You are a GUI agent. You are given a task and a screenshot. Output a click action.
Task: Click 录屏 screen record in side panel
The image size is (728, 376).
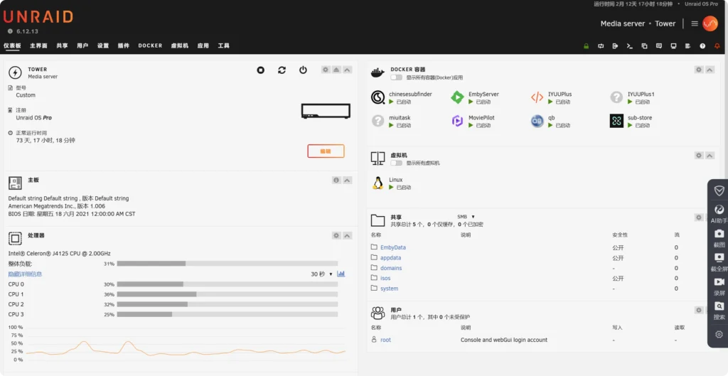coord(719,286)
